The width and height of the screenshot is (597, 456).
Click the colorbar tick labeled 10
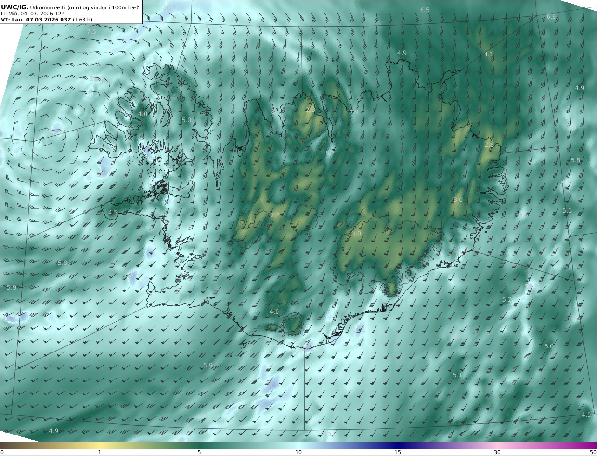(x=298, y=452)
